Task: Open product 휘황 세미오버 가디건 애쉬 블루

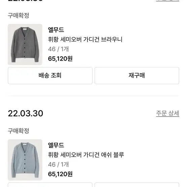Action: click(x=86, y=155)
